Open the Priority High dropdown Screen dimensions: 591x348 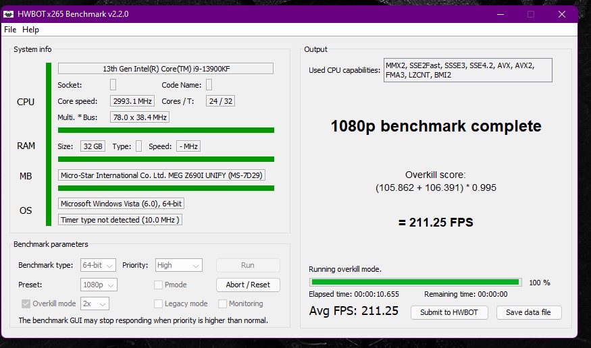179,265
